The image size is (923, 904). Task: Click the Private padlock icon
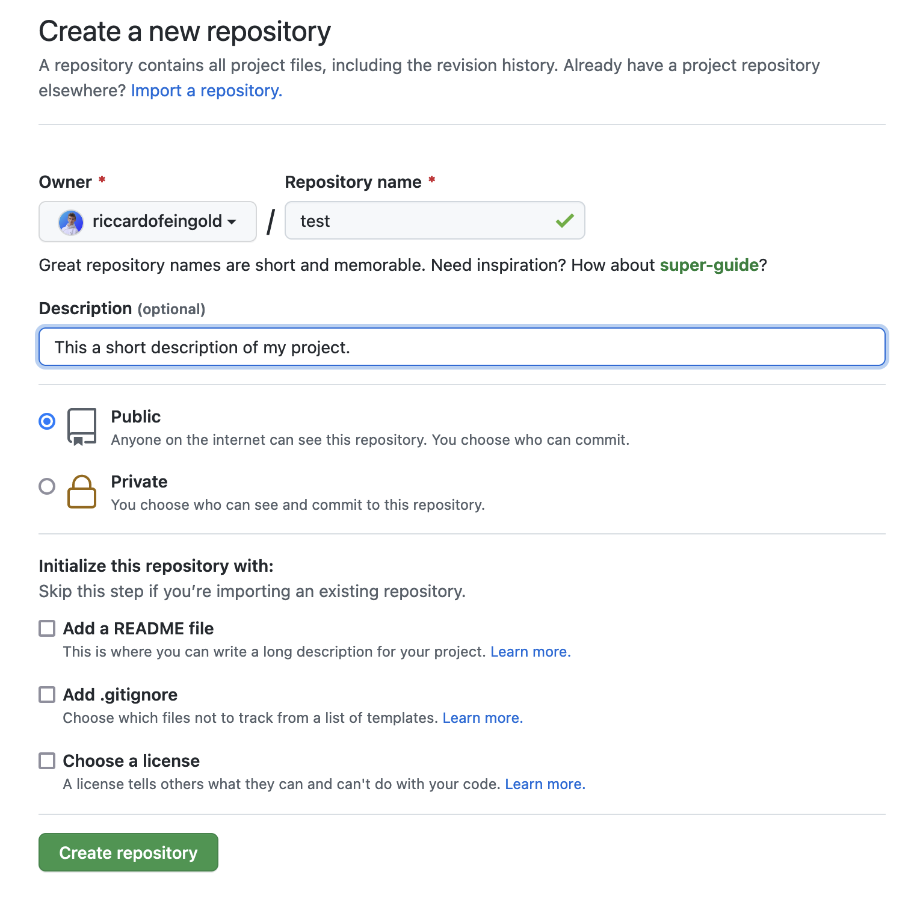point(82,492)
